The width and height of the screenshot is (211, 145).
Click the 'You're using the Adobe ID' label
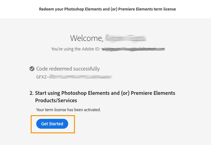pos(76,49)
